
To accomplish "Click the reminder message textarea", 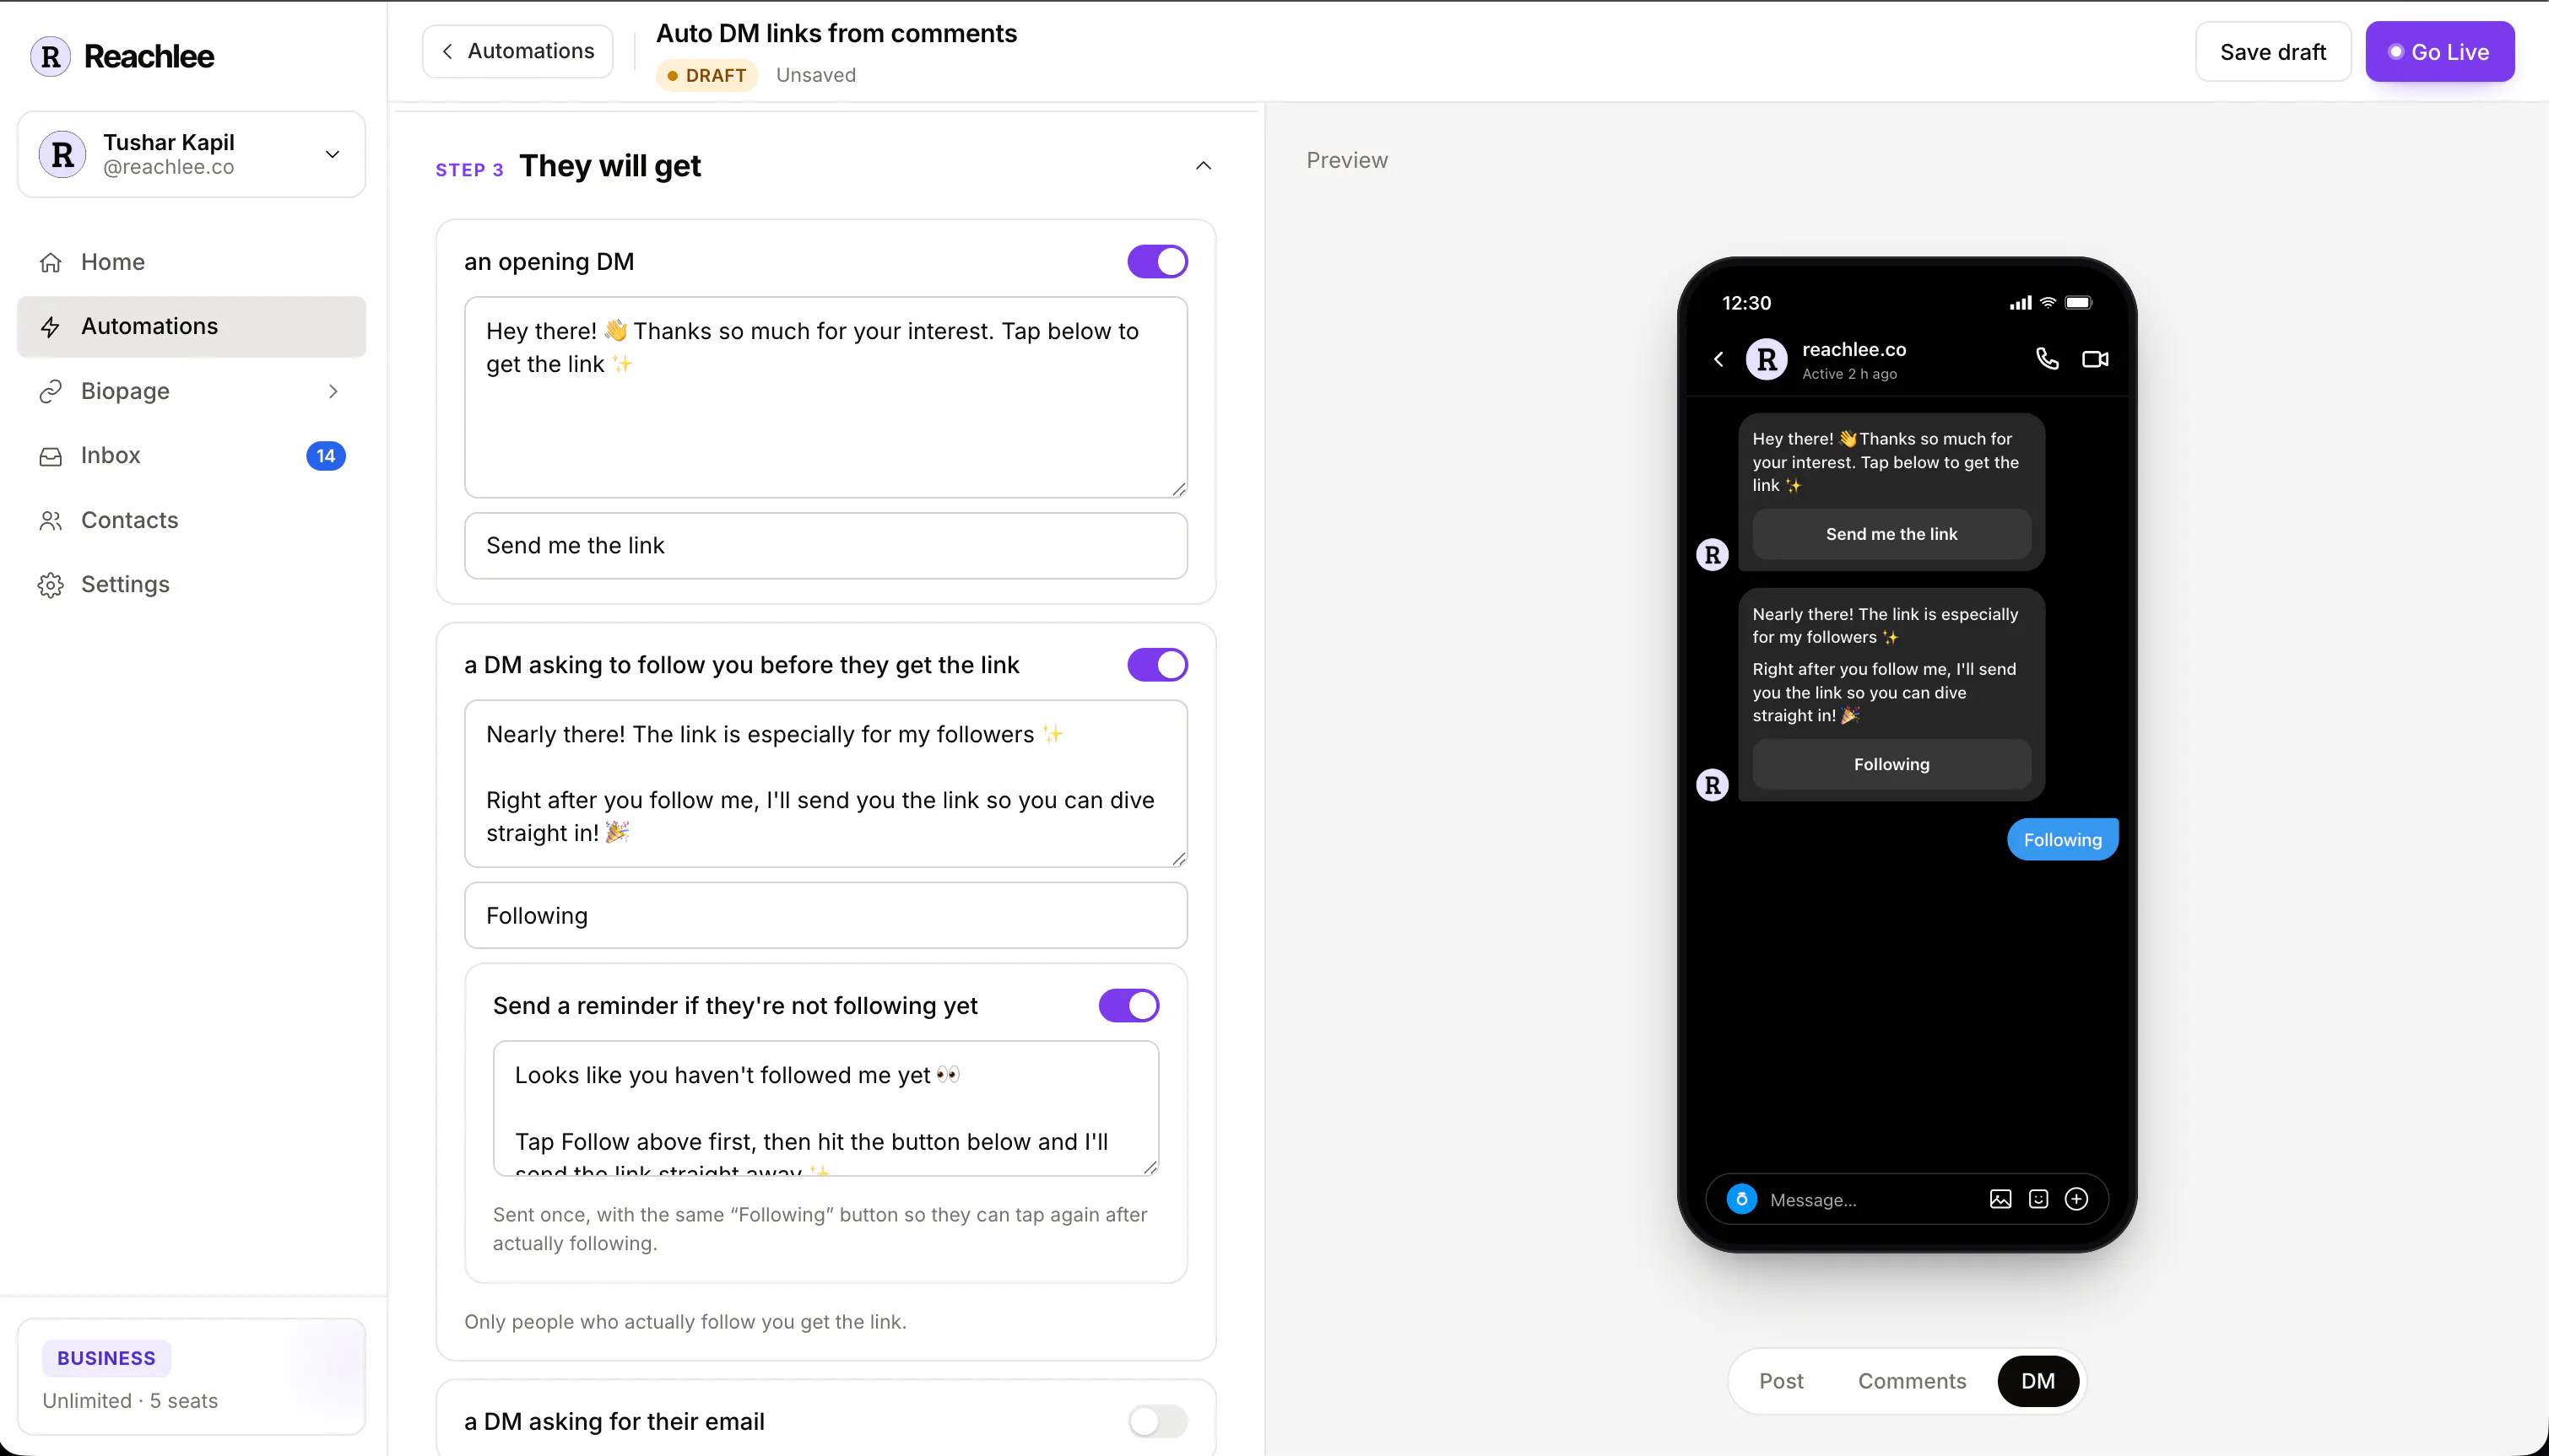I will click(825, 1108).
